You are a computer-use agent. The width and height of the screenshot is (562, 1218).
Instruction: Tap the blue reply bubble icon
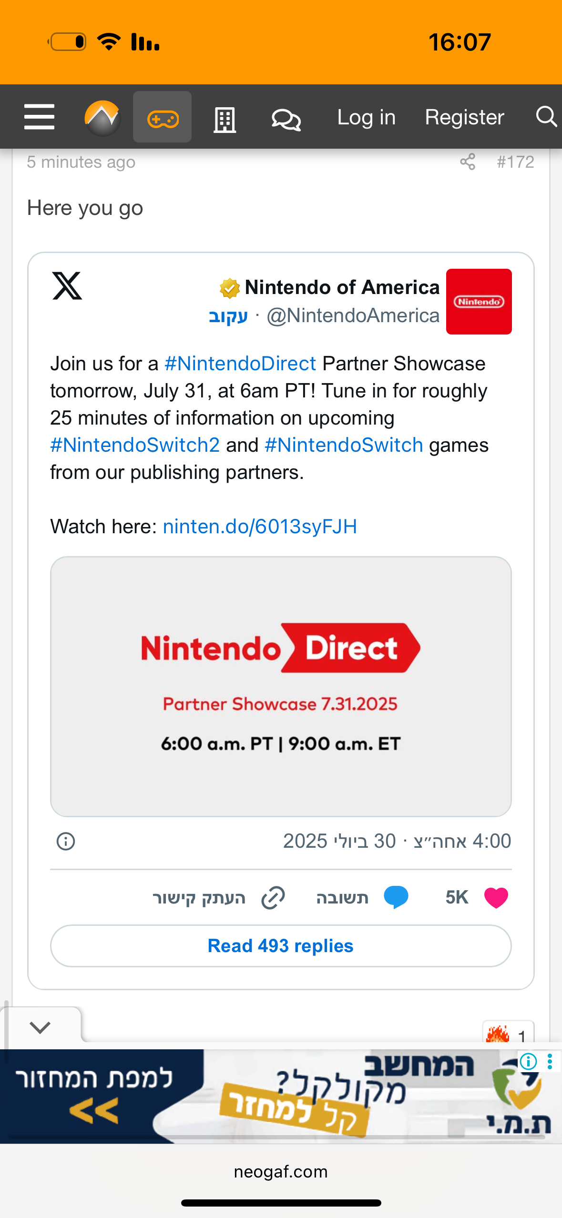click(x=396, y=898)
